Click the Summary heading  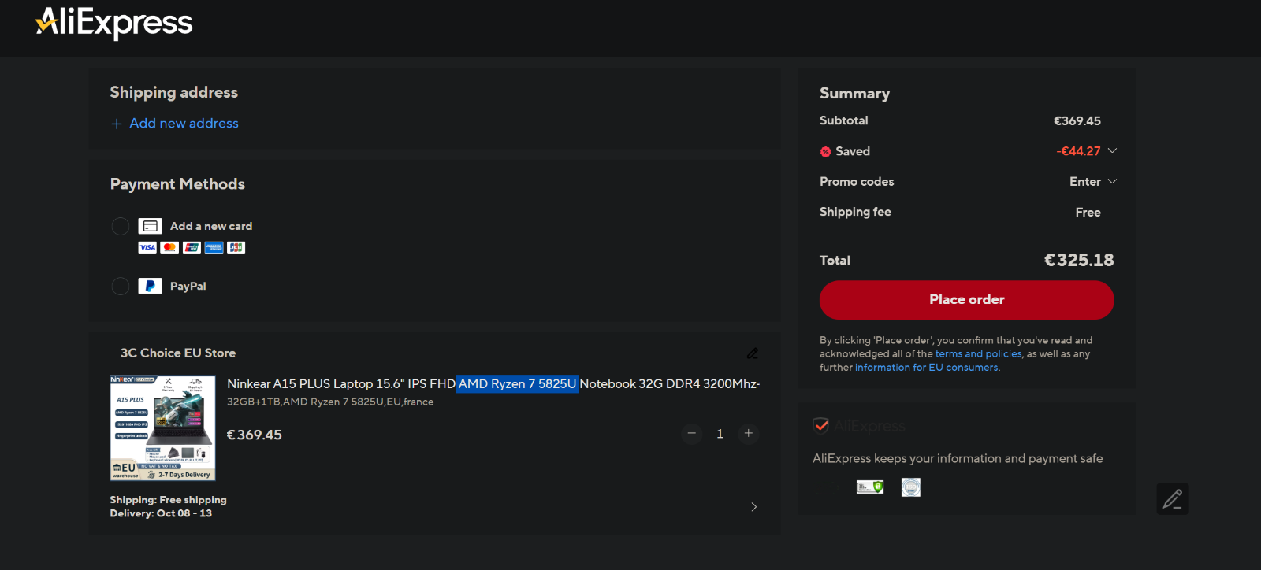[855, 94]
